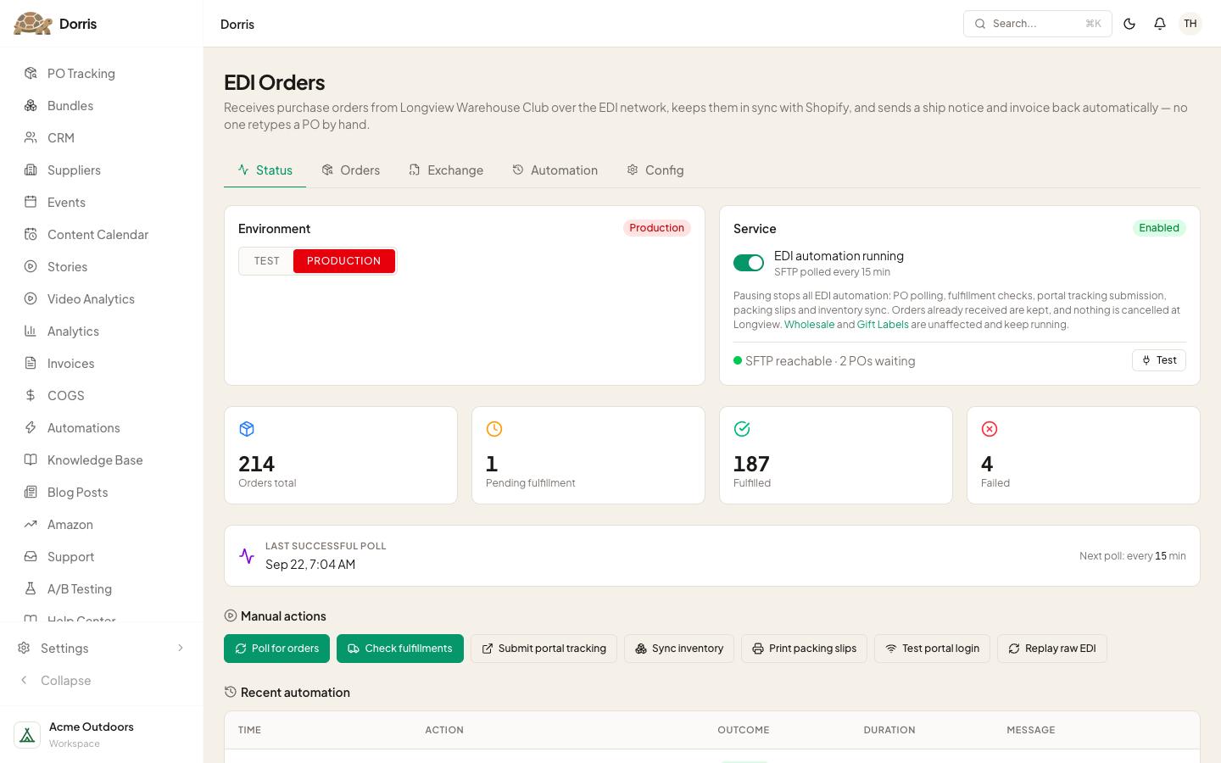Switch to the Orders tab
Viewport: 1221px width, 763px height.
[350, 170]
